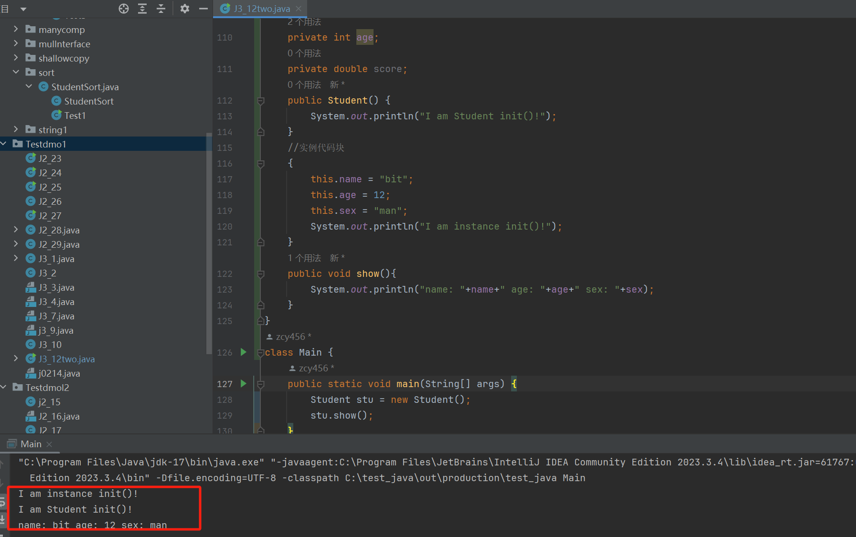Image resolution: width=856 pixels, height=537 pixels.
Task: Open the project view mode dropdown arrow
Action: [23, 9]
